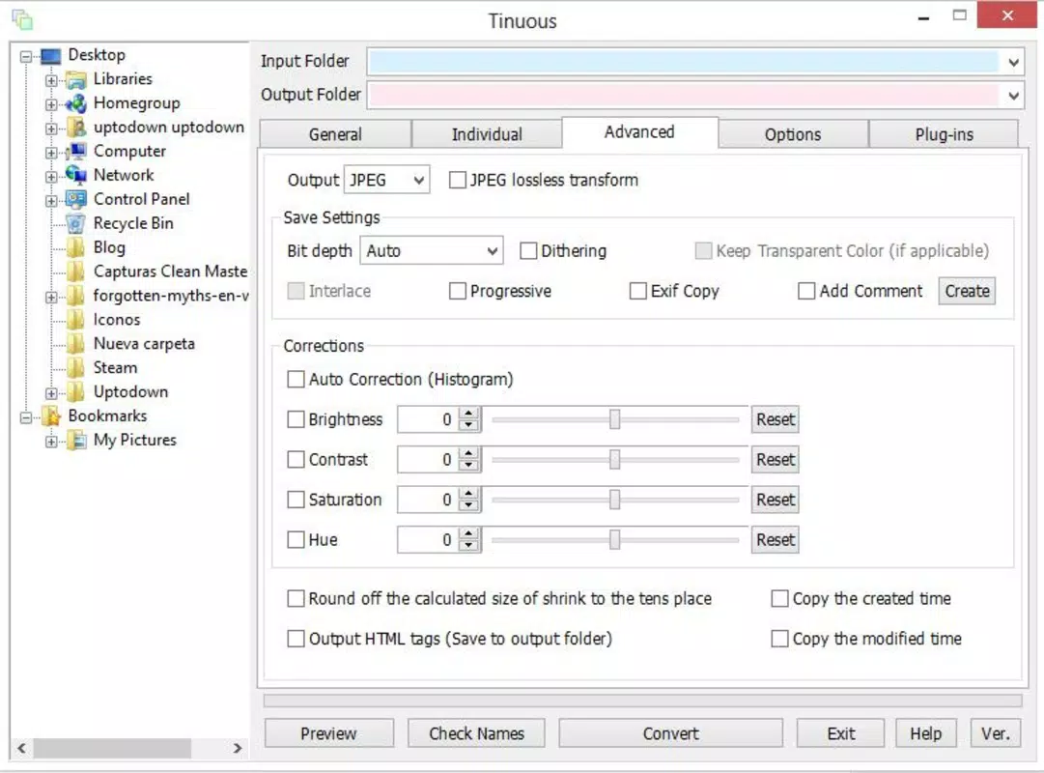Image resolution: width=1044 pixels, height=773 pixels.
Task: Open the Output Folder dropdown arrow
Action: 1013,96
